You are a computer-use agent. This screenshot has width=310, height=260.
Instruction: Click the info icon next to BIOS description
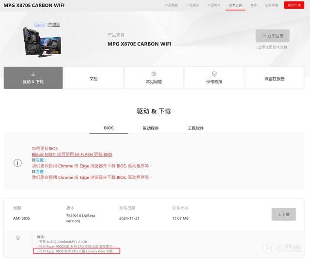[18, 237]
